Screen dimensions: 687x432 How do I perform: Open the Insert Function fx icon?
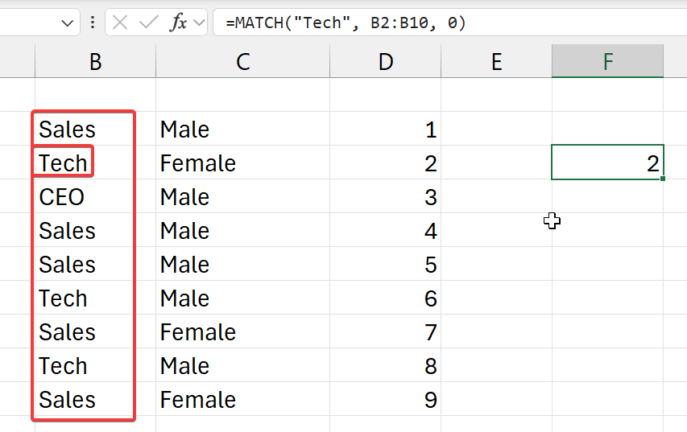[x=178, y=23]
